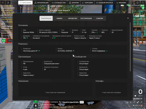Click green dot beside raffle end date

click(x=74, y=51)
